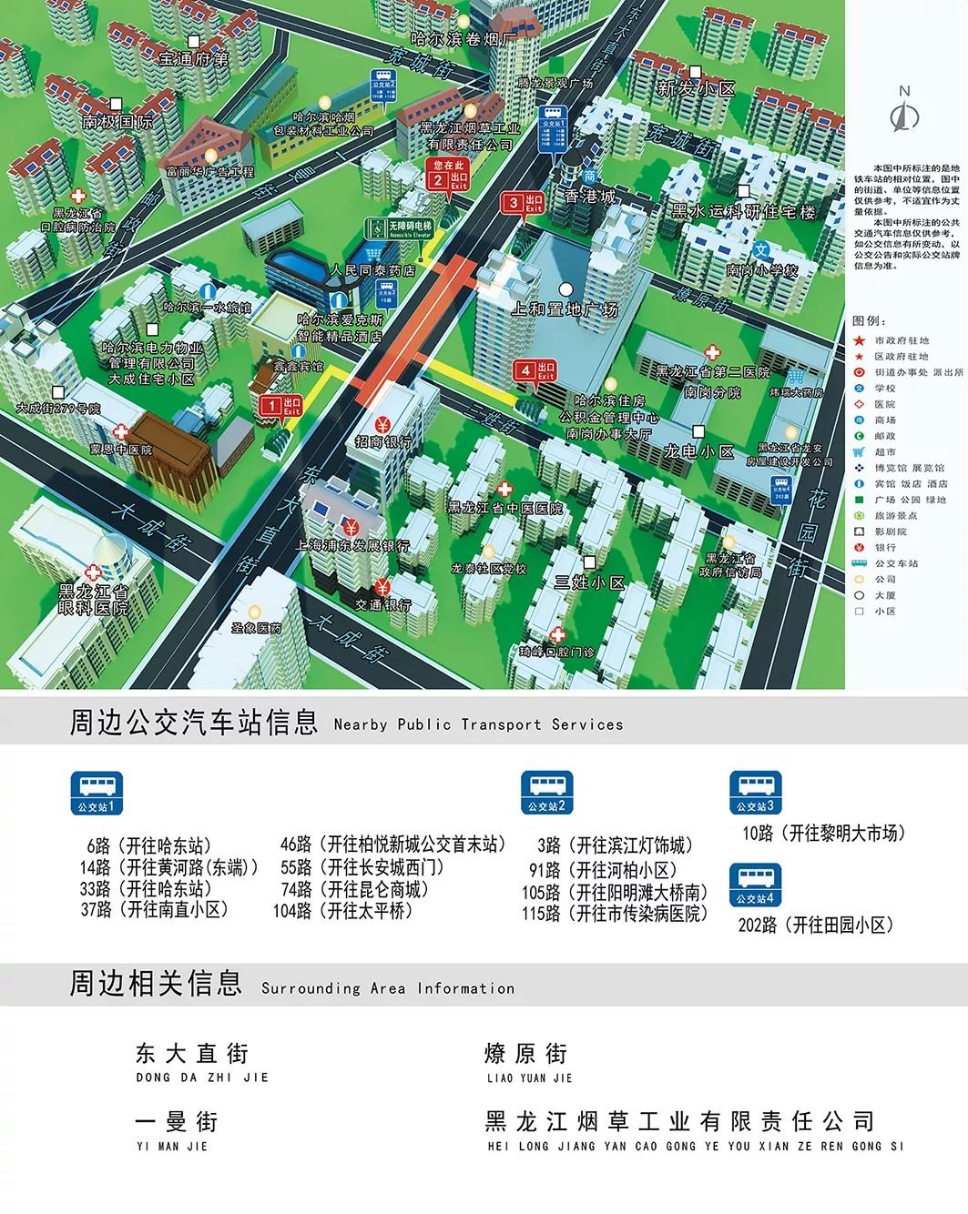
Task: Click the green 无障碍电梯 accessible elevator sign
Action: (399, 228)
